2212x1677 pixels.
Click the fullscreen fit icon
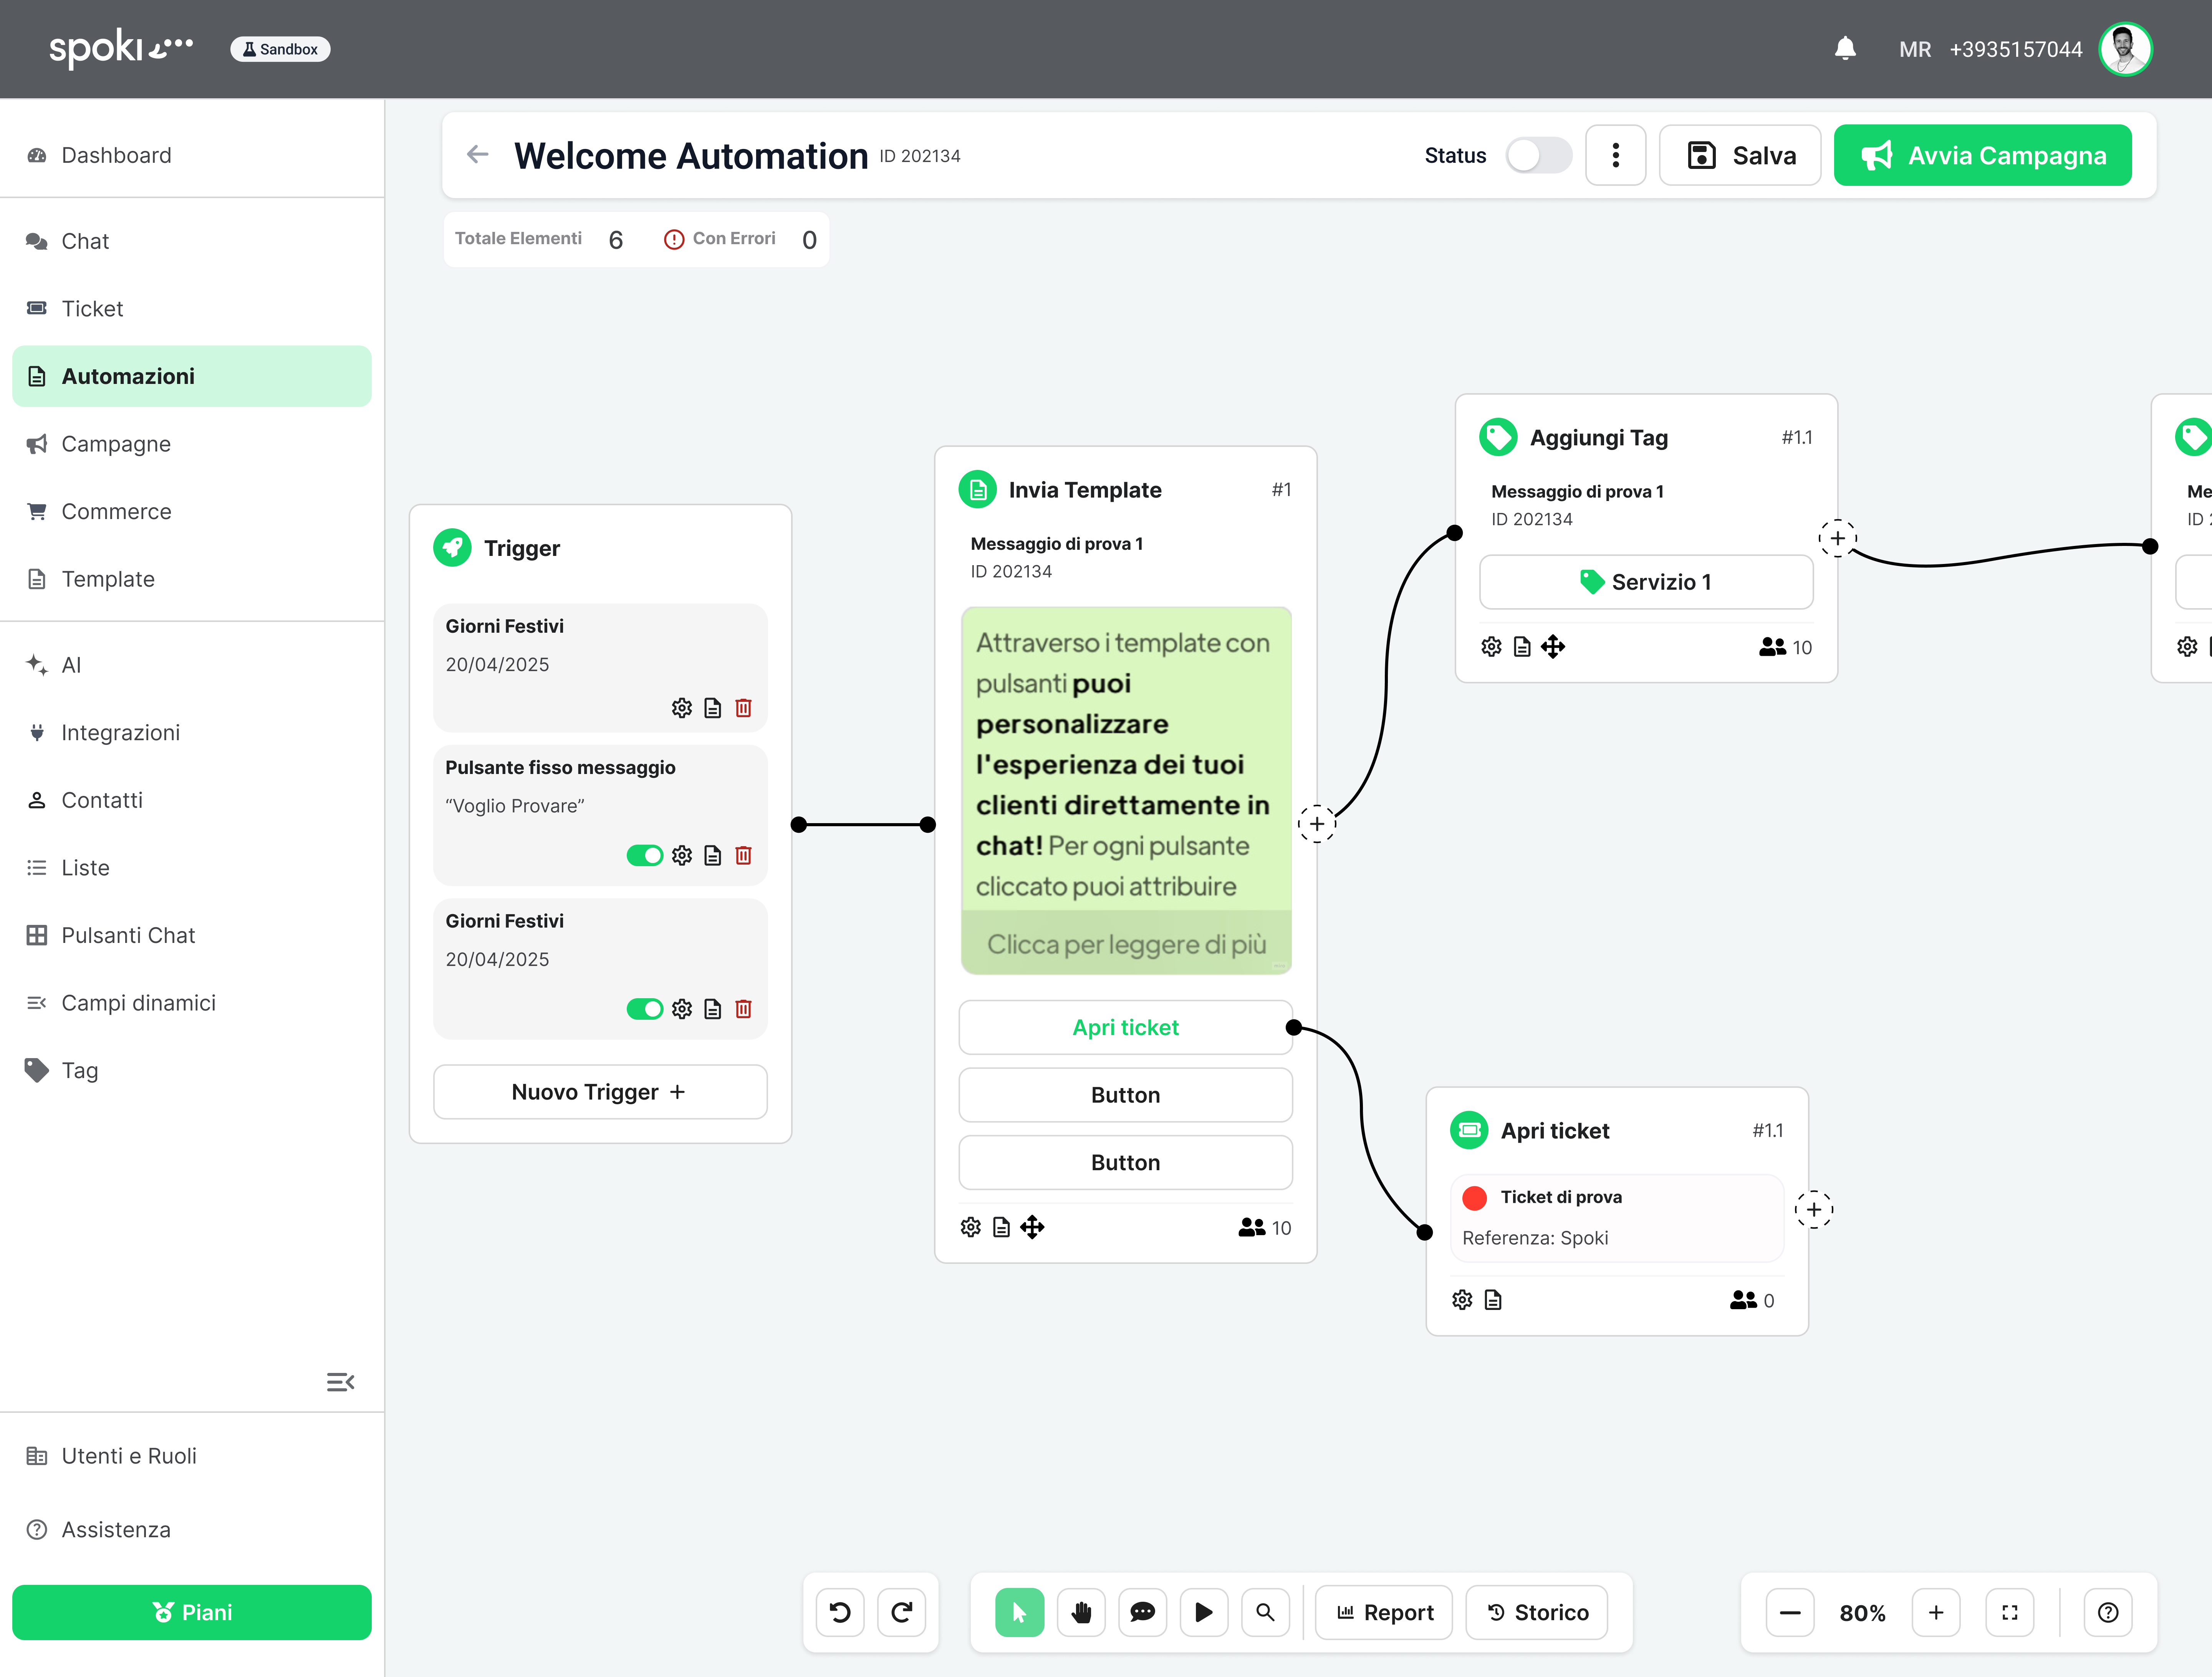(2010, 1612)
